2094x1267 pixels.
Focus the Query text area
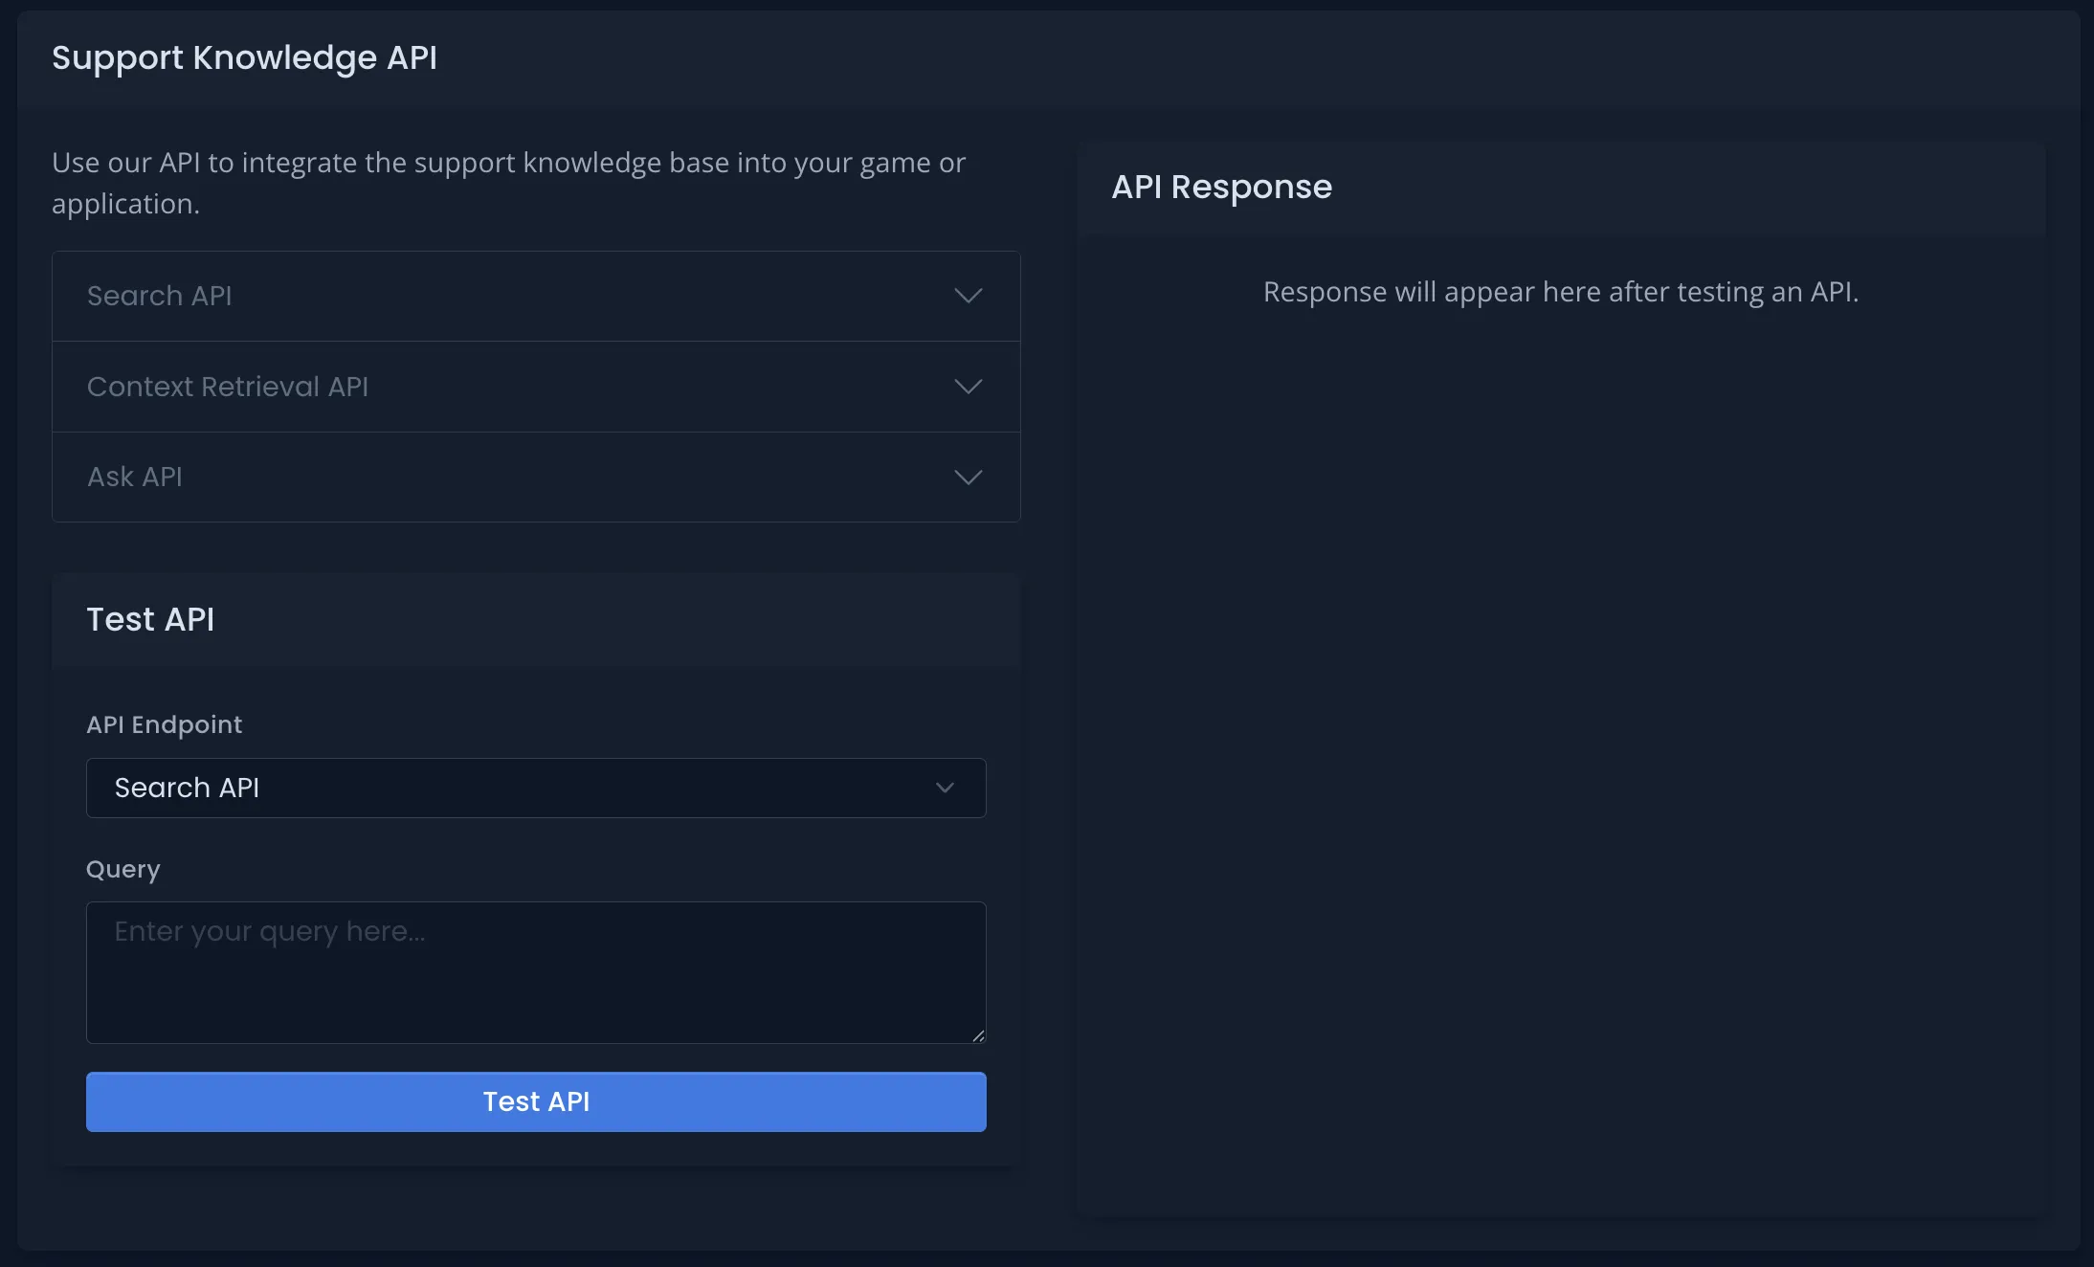536,986
